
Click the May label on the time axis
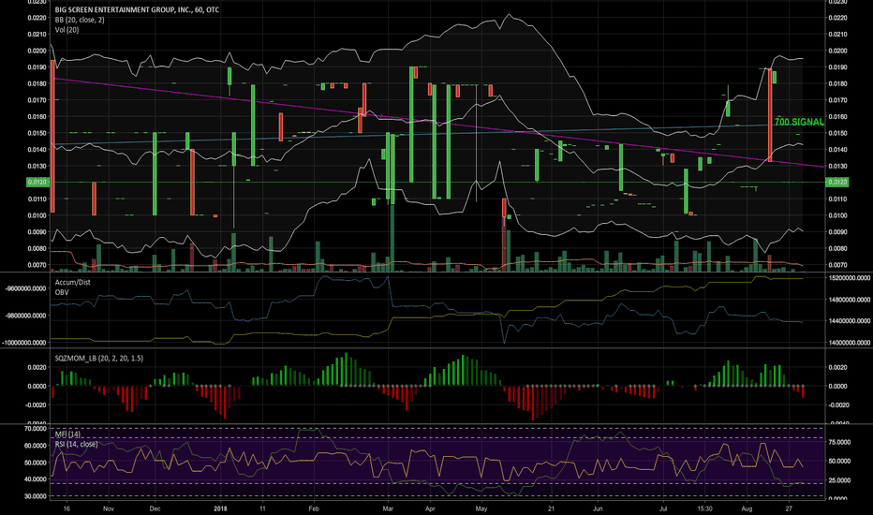click(481, 508)
